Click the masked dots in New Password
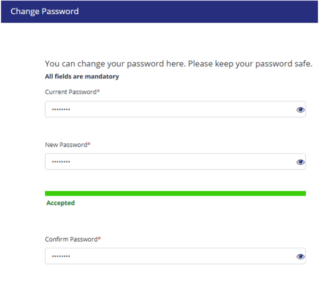 tap(61, 162)
